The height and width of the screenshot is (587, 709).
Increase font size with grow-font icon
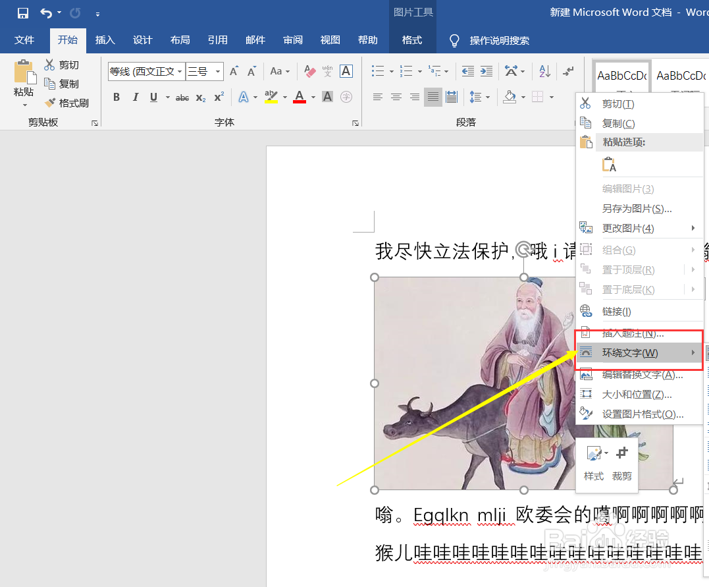pos(234,71)
